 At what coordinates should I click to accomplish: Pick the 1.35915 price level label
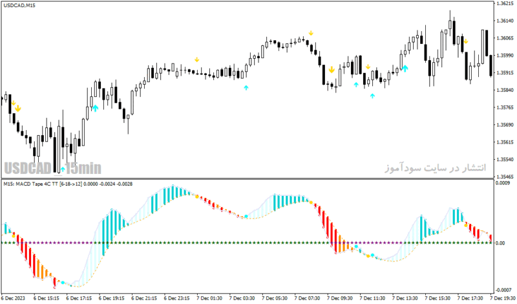click(x=505, y=72)
